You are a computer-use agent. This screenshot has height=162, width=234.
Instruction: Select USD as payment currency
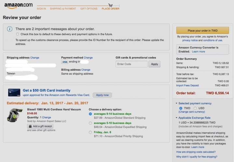pos(195,108)
